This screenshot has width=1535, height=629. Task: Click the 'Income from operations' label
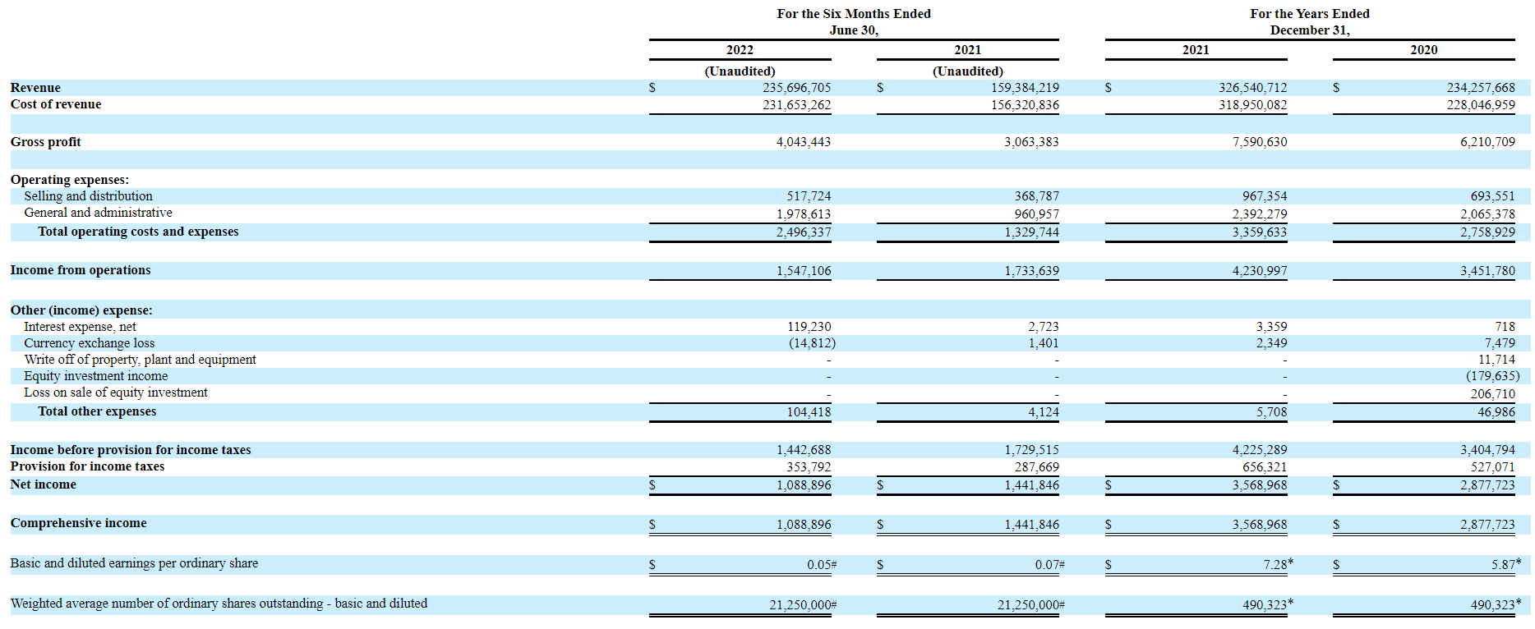click(x=81, y=270)
